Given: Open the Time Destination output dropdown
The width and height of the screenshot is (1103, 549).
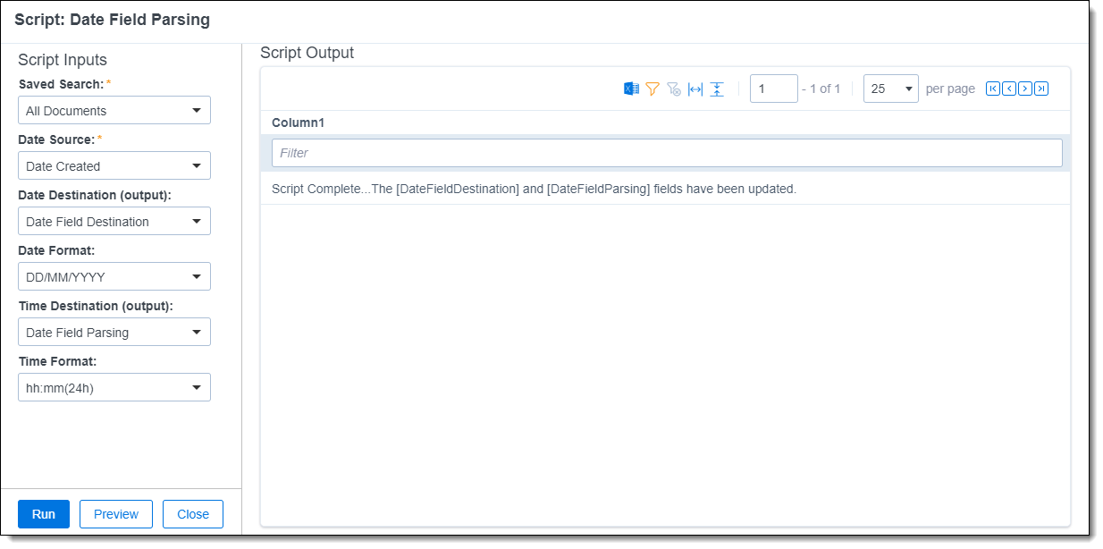Looking at the screenshot, I should (x=114, y=333).
